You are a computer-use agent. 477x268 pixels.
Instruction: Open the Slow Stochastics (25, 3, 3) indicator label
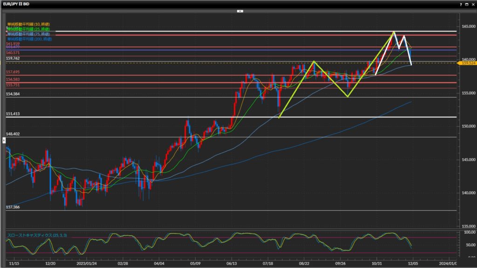coord(37,235)
